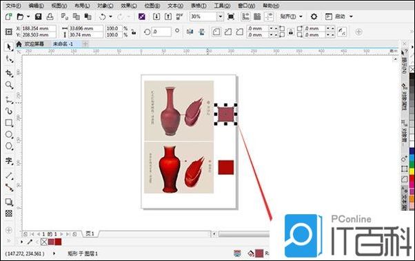415x261 pixels.
Task: Expand the document palette flyout arrow
Action: point(21,242)
